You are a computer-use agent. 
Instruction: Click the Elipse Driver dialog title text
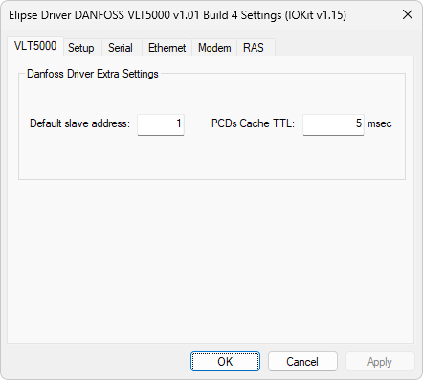click(x=177, y=15)
